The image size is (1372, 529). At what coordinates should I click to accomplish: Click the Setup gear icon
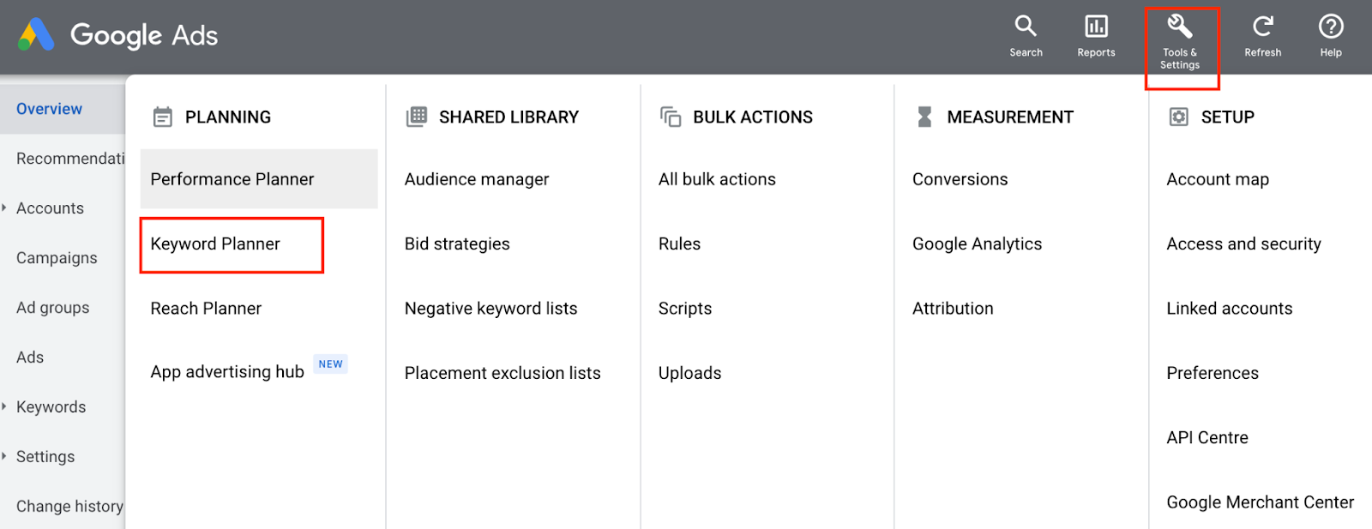coord(1179,117)
